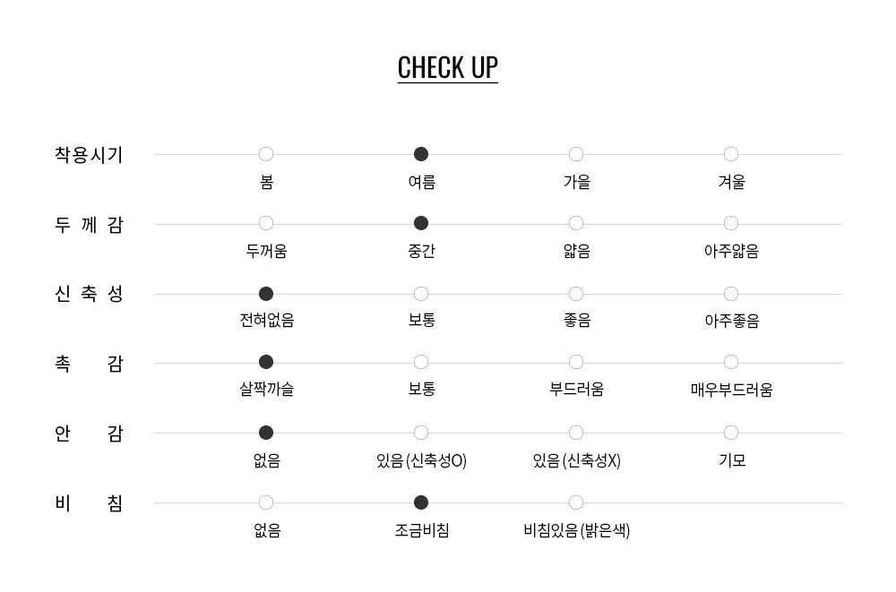896x592 pixels.
Task: Select the 두꺼움 thickness circle
Action: pyautogui.click(x=266, y=223)
